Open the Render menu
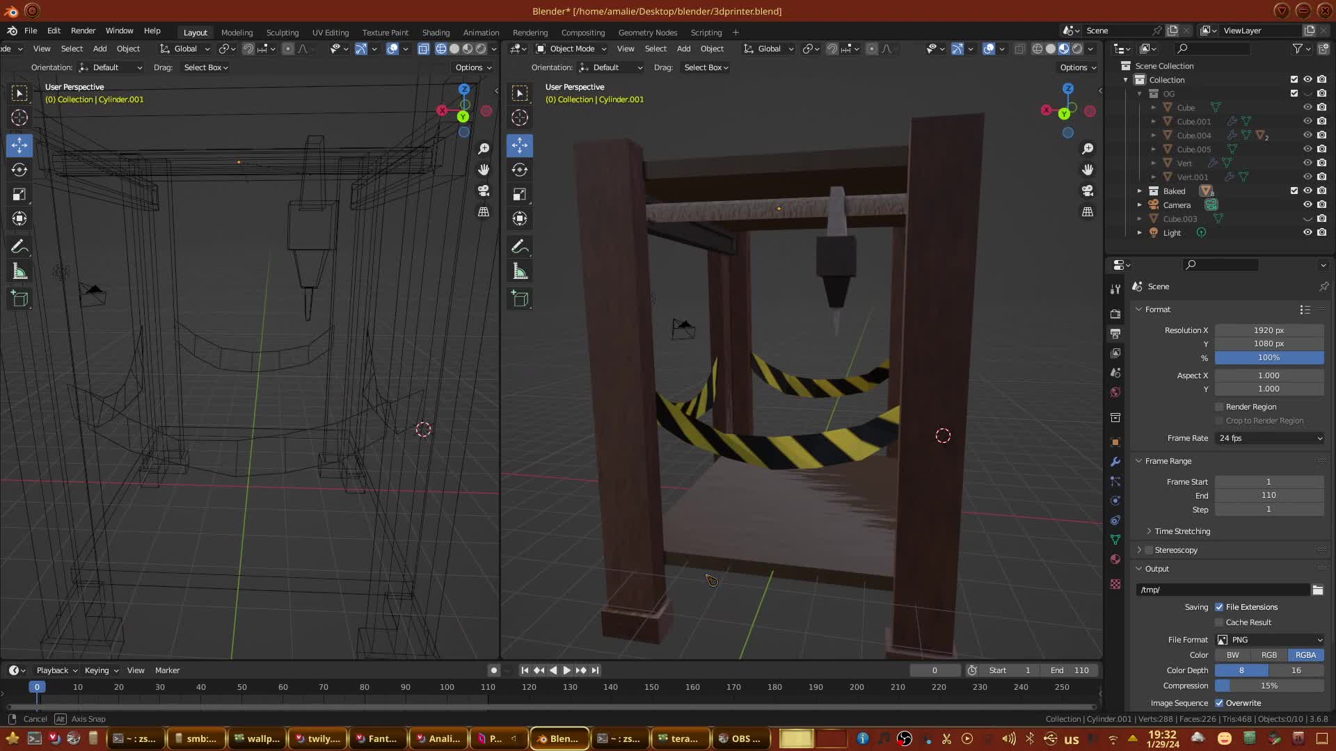This screenshot has height=751, width=1336. pos(83,31)
